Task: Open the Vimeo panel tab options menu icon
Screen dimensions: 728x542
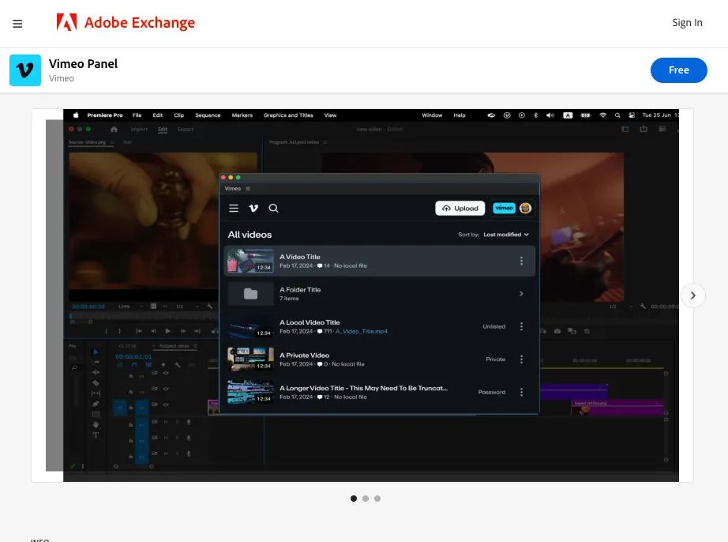Action: (x=248, y=189)
